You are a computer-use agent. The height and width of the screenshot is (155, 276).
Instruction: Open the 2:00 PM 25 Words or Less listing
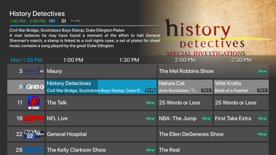click(x=185, y=103)
